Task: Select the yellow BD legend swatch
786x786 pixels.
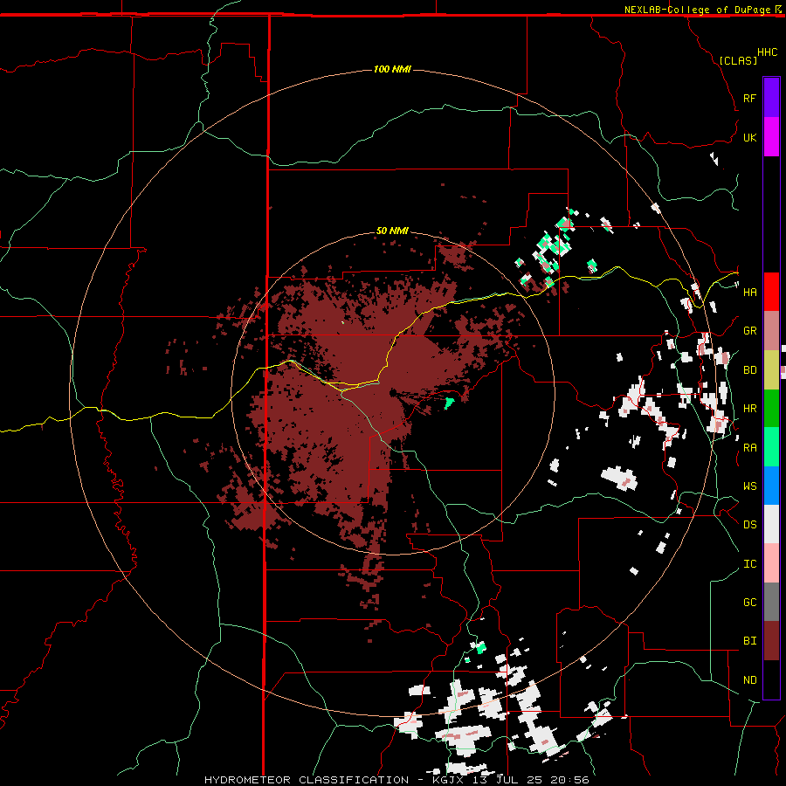Action: pyautogui.click(x=771, y=370)
